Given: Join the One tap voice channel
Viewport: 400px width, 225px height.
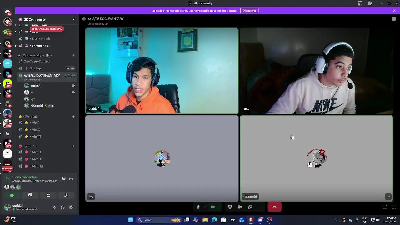Looking at the screenshot, I should (47, 68).
